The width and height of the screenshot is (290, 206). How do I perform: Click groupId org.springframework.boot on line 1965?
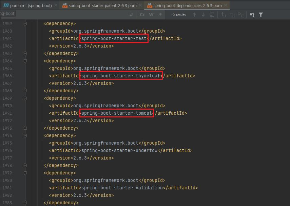106,68
